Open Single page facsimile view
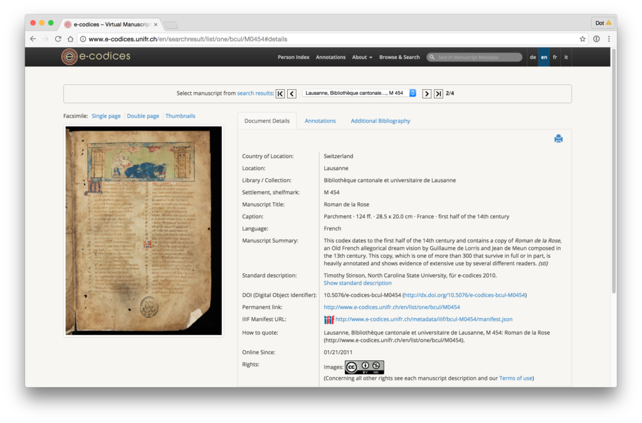Screen dimensions: 642x423 106,116
